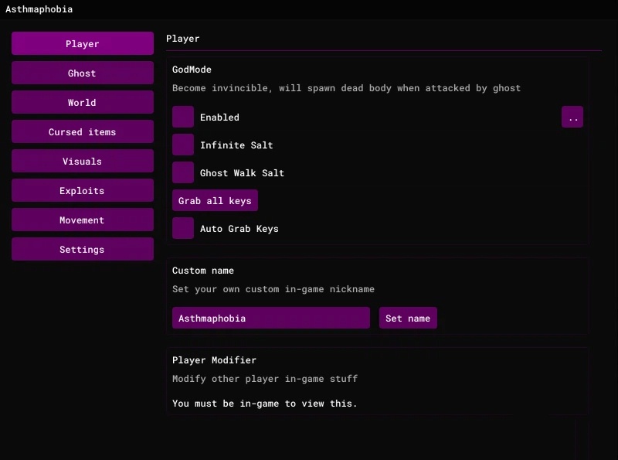This screenshot has width=618, height=460.
Task: Open the World section
Action: pos(82,102)
